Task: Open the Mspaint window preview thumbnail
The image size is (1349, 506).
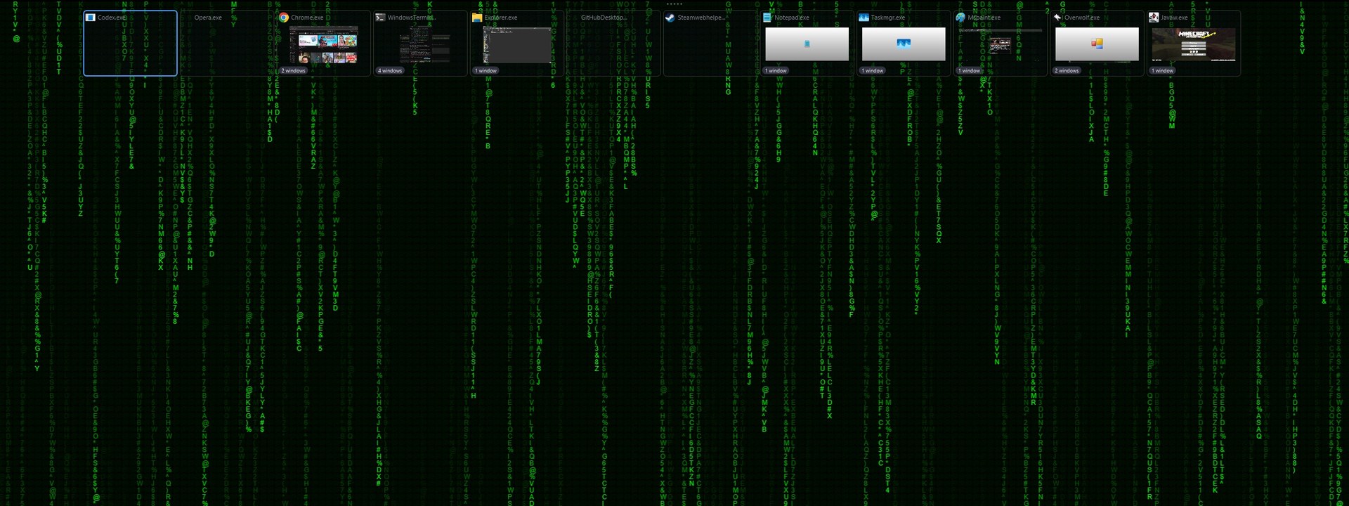Action: [1001, 44]
